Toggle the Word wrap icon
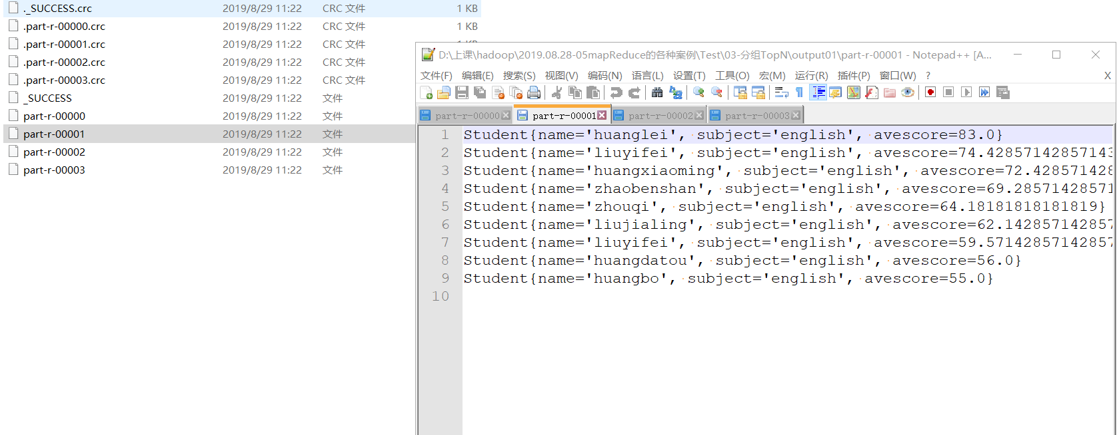Viewport: 1117px width, 435px height. point(781,92)
